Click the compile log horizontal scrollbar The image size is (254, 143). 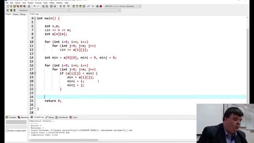coord(64,140)
